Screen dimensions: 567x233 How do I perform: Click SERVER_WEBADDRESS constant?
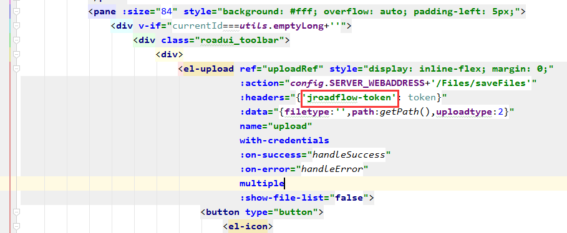[x=377, y=83]
